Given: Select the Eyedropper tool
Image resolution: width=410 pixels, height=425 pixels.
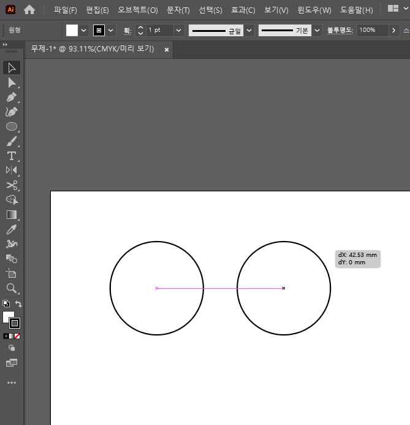Looking at the screenshot, I should 12,229.
